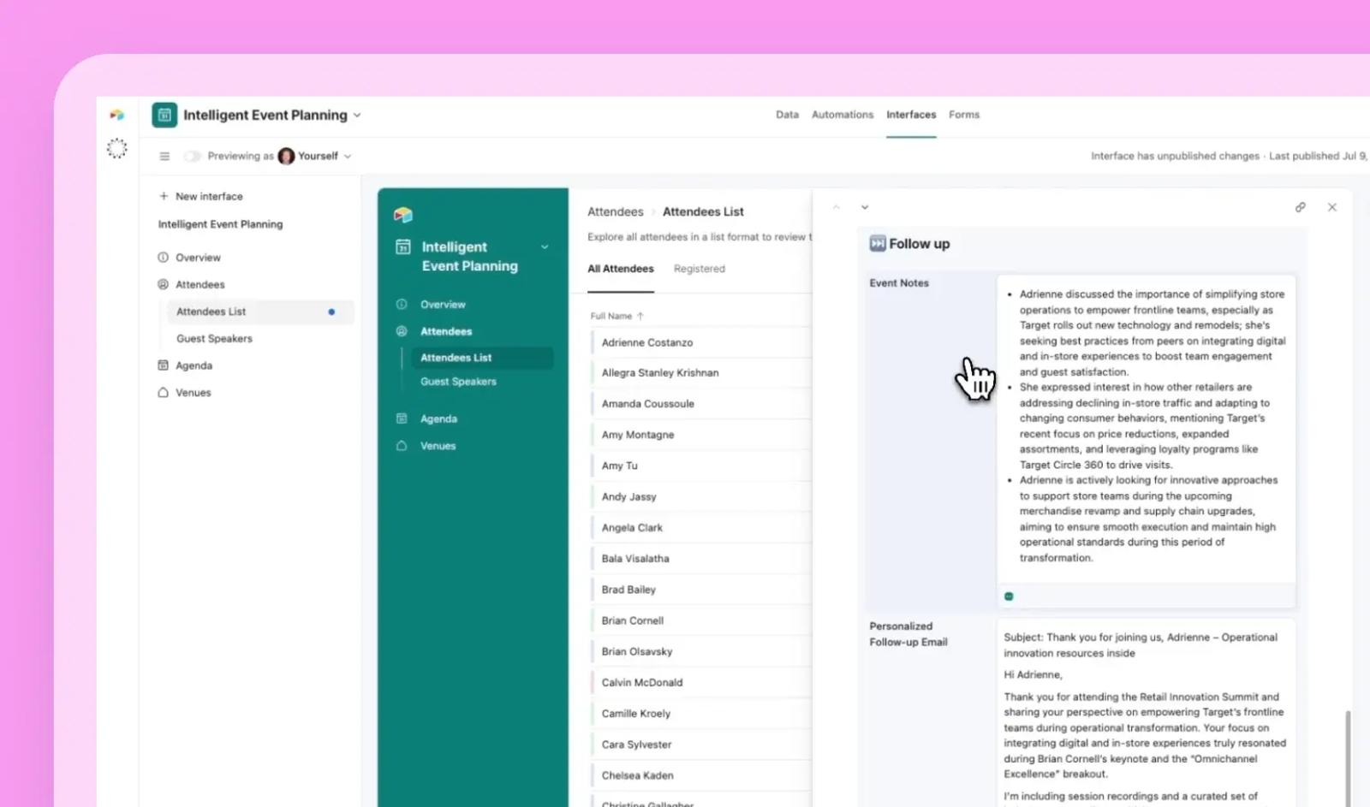Open the Cara Sylvester record

coord(701,745)
